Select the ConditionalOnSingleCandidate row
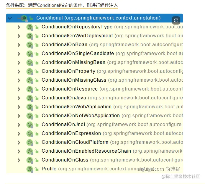This screenshot has width=205, height=184. point(94,54)
